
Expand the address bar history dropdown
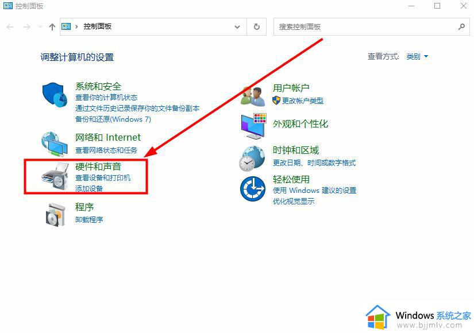pyautogui.click(x=237, y=27)
